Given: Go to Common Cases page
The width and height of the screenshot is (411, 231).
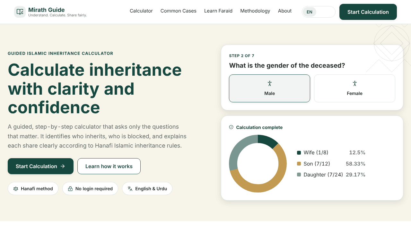Looking at the screenshot, I should tap(179, 11).
